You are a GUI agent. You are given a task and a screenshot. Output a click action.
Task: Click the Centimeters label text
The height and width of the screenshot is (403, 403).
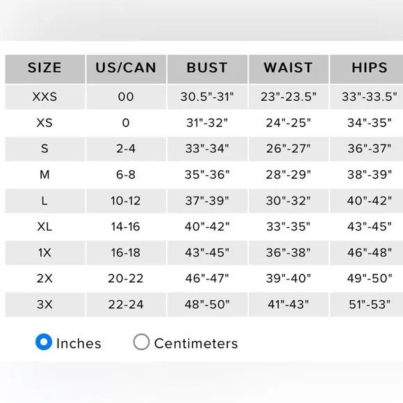tap(196, 344)
